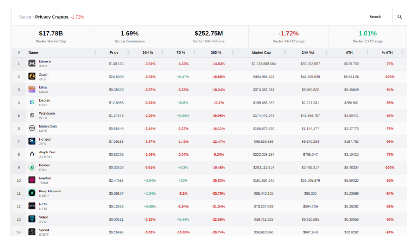Viewport: 414px width, 247px height.
Task: Click the Beldex logo icon
Action: coord(32,167)
